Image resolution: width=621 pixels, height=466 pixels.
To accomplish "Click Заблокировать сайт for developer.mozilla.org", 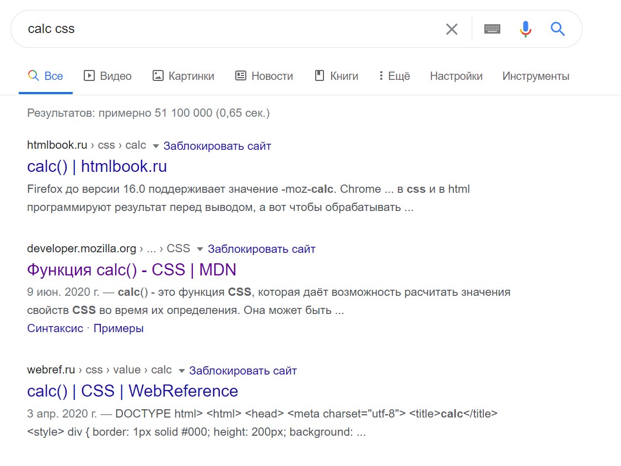I will pyautogui.click(x=262, y=249).
